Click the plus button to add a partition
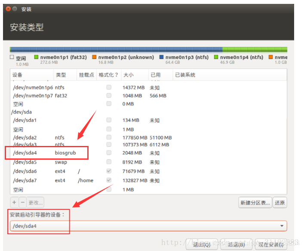Viewport: 304px width, 251px height. point(14,202)
